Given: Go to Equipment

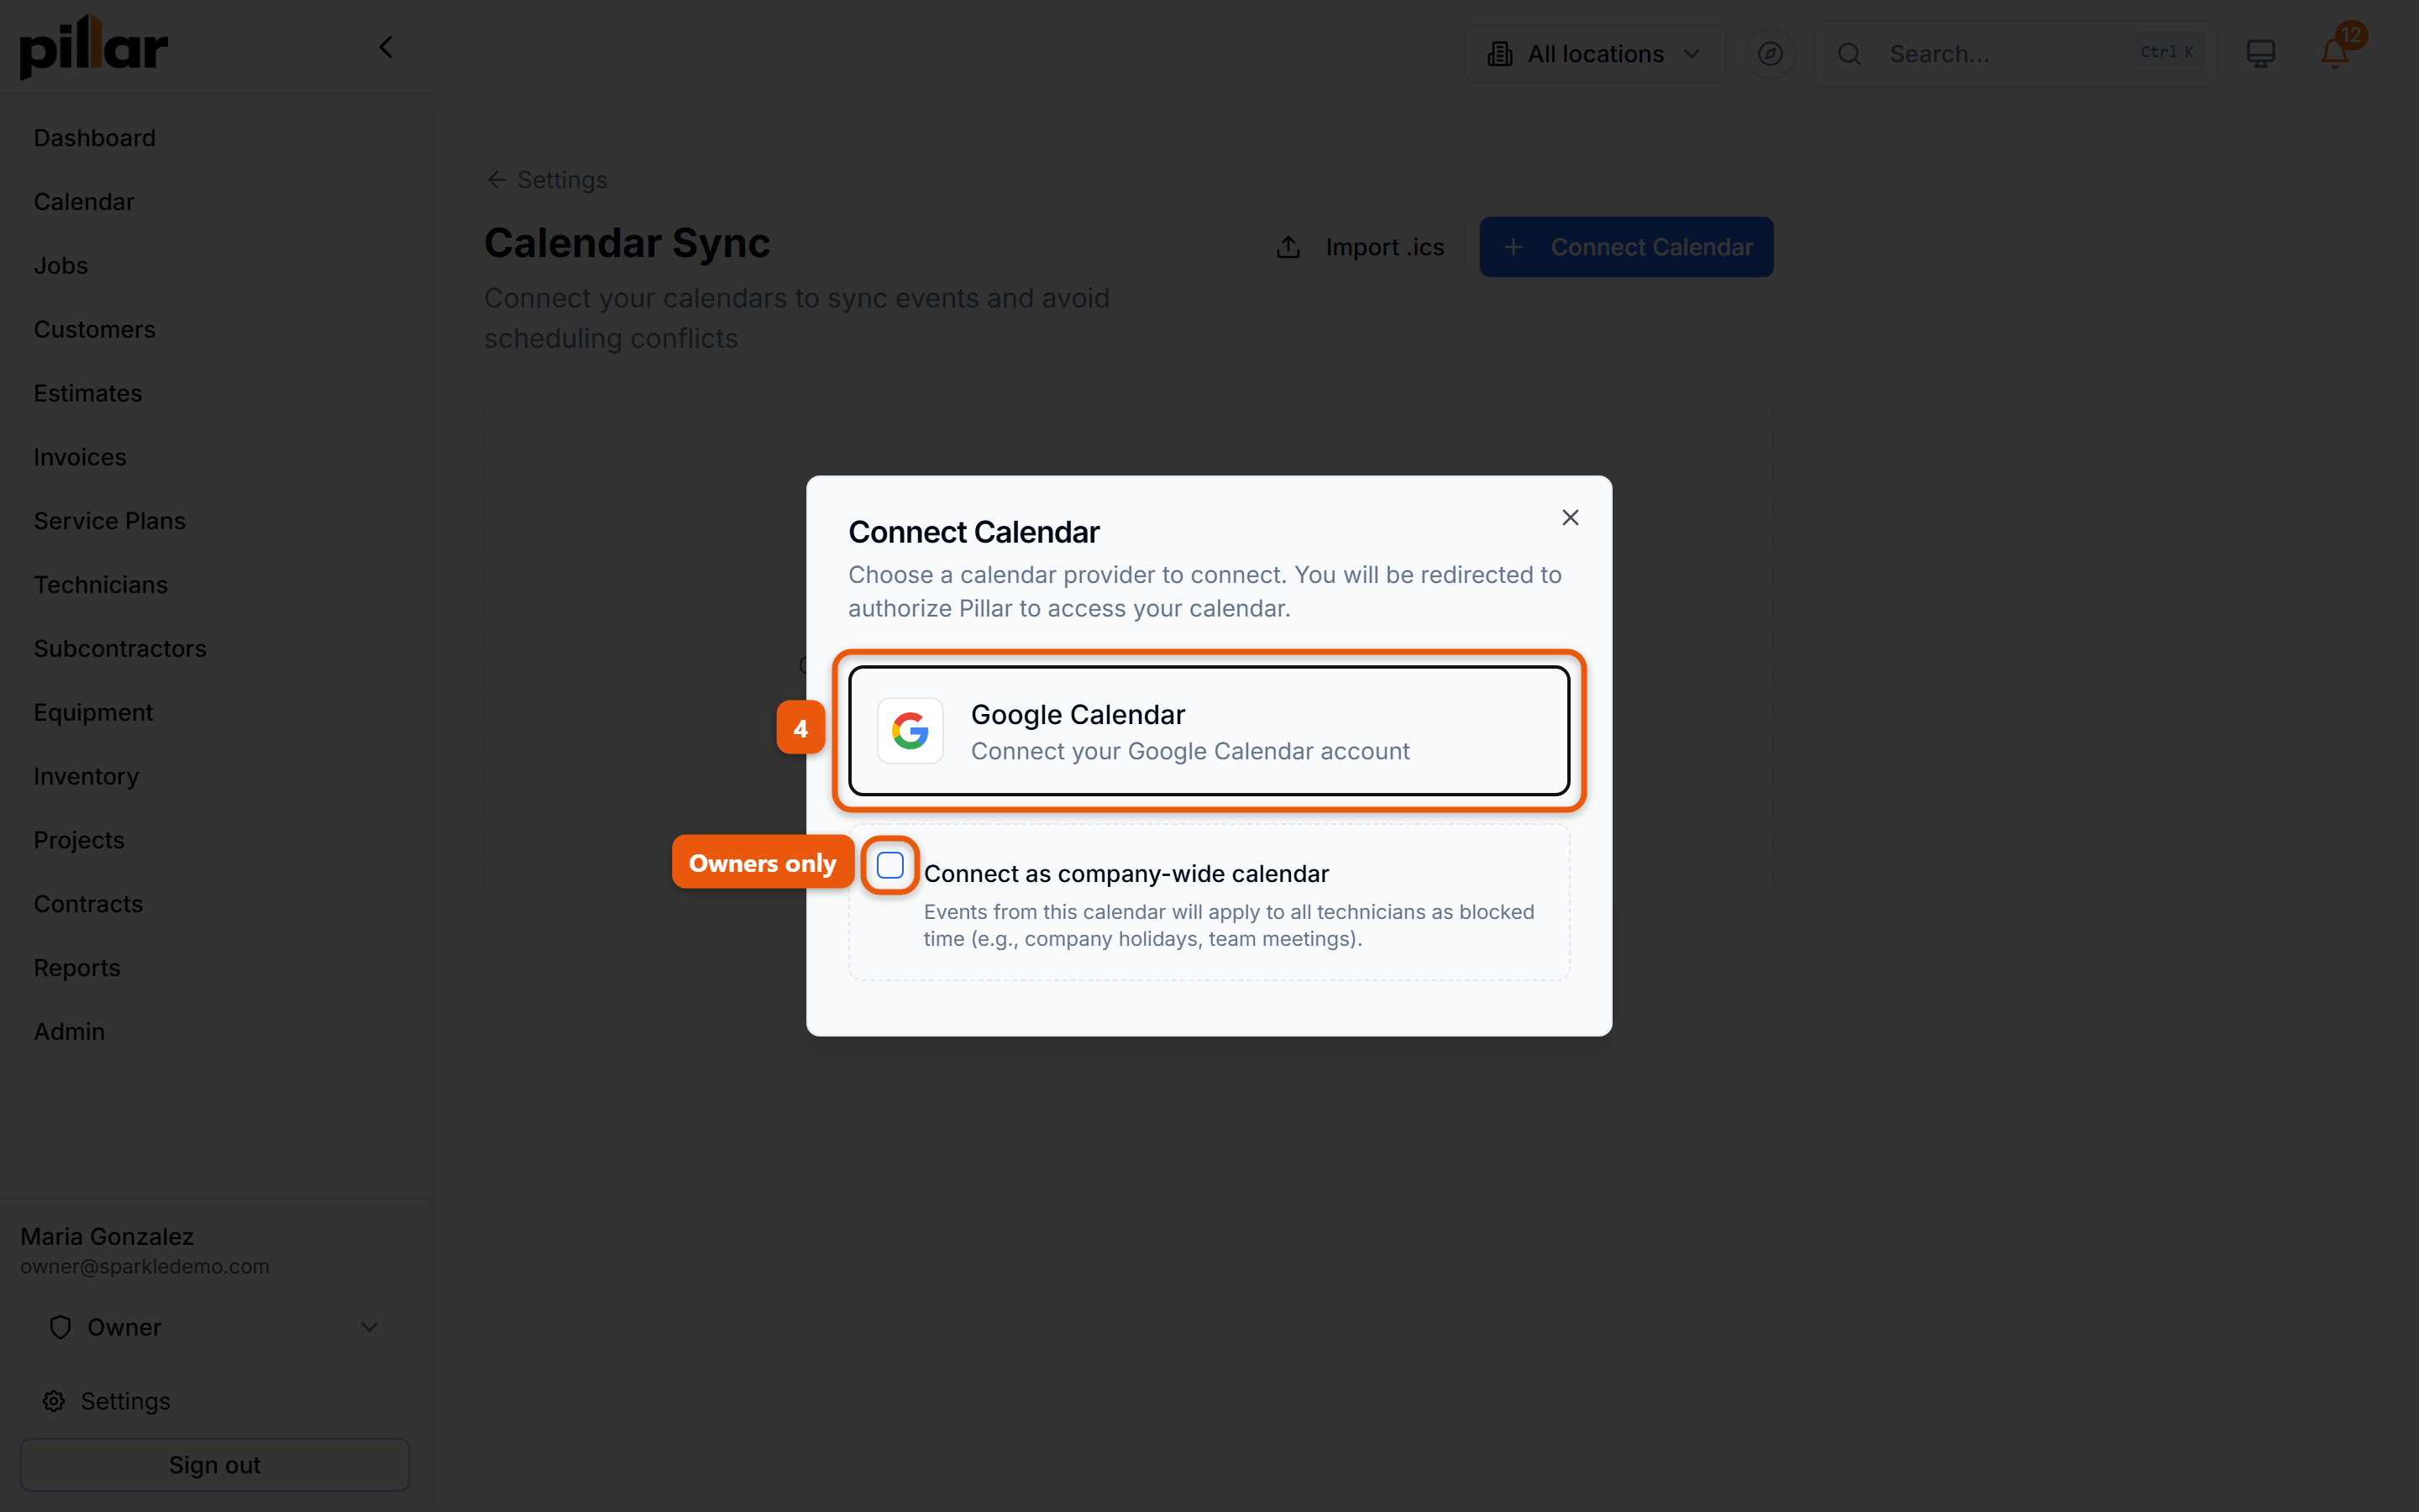Looking at the screenshot, I should pos(93,713).
